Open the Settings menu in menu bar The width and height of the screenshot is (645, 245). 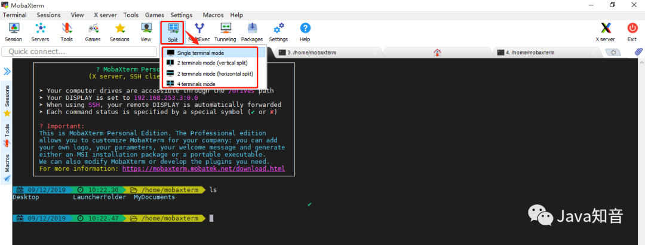point(182,15)
